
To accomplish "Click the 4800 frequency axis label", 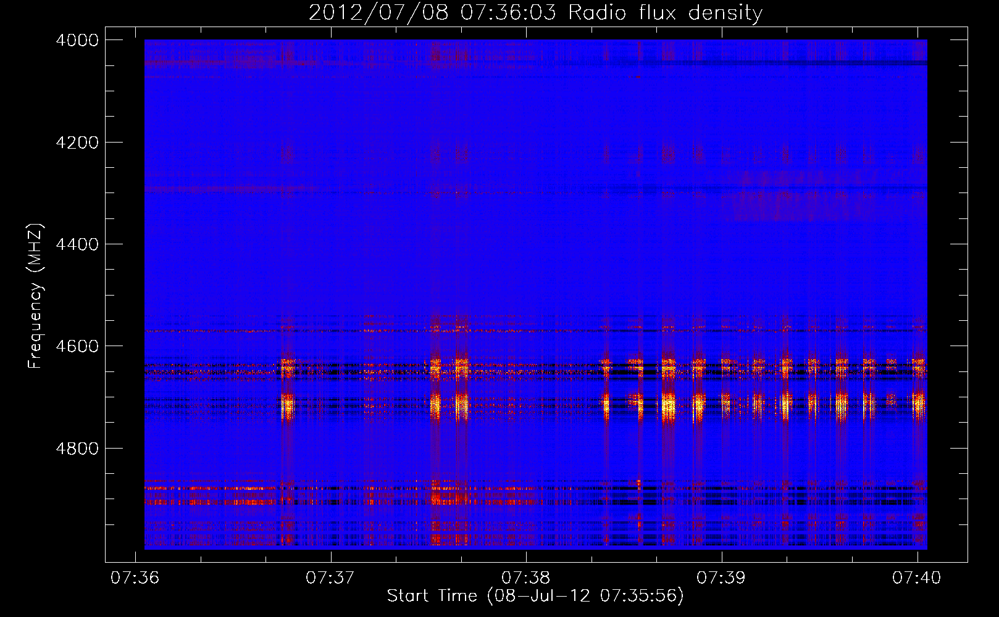I will coord(77,449).
